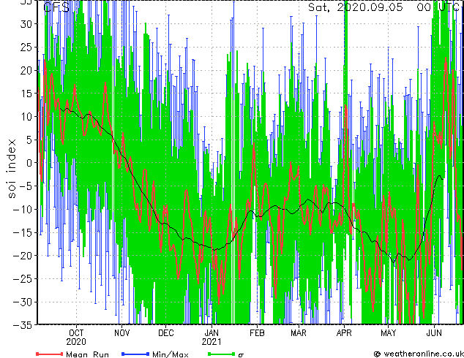Select the FEB x-axis label
The height and width of the screenshot is (358, 464).
click(256, 332)
